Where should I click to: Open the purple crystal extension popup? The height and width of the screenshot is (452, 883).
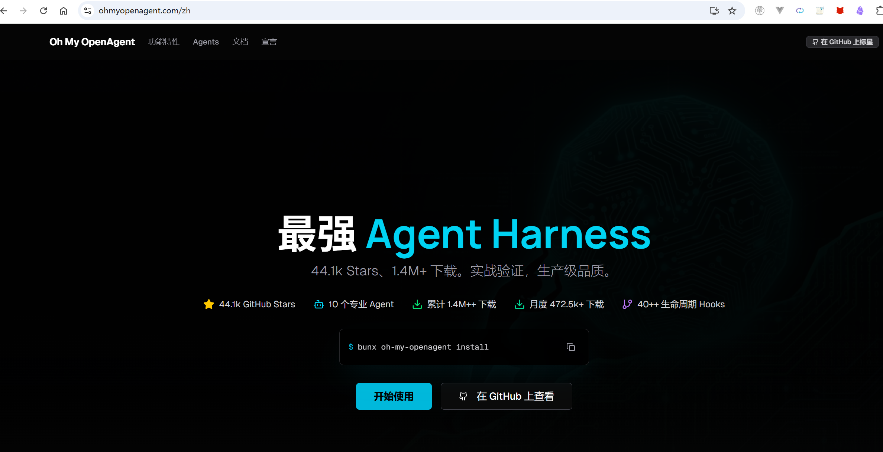(x=860, y=10)
